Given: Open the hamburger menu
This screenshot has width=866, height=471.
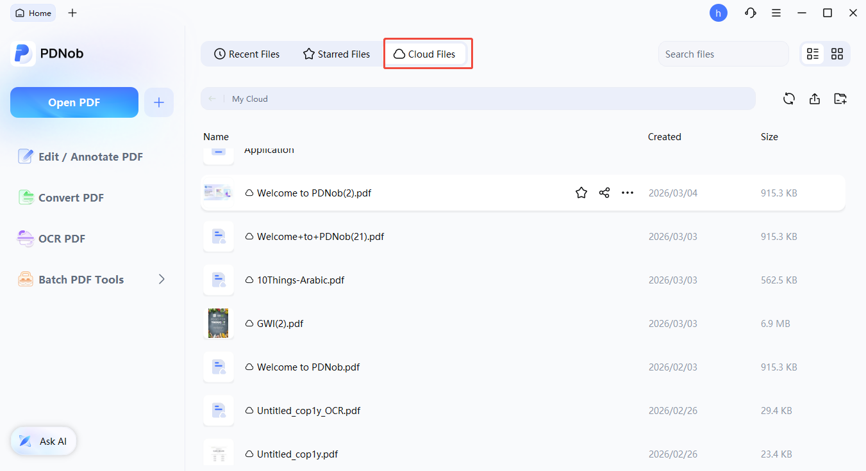Looking at the screenshot, I should pos(776,13).
